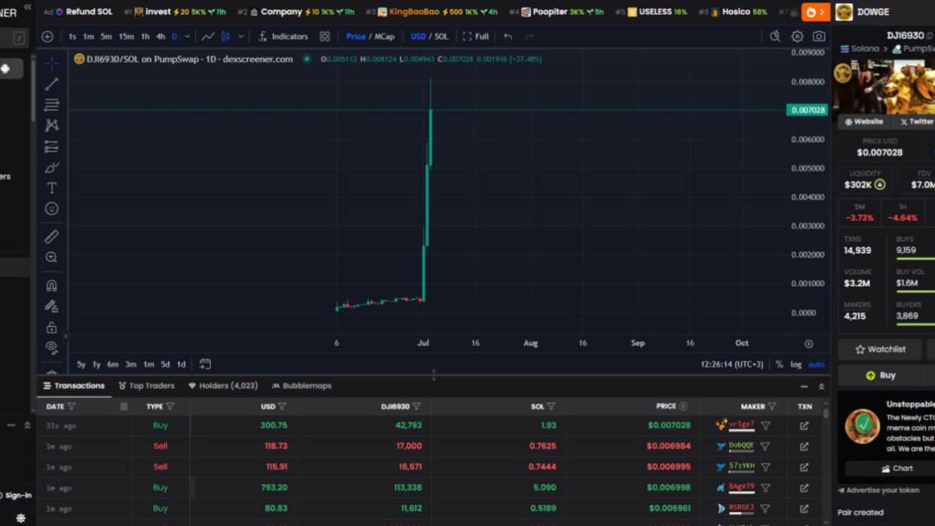Filter transactions by SOL amount
This screenshot has height=526, width=935.
[x=551, y=407]
